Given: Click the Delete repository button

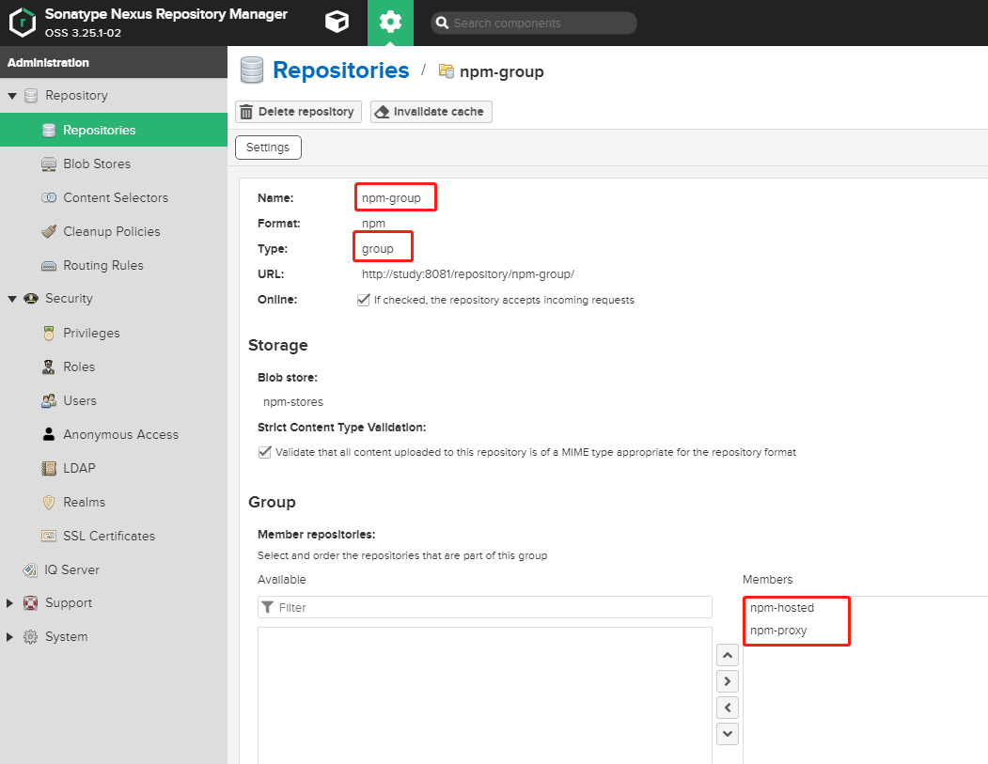Looking at the screenshot, I should (298, 111).
